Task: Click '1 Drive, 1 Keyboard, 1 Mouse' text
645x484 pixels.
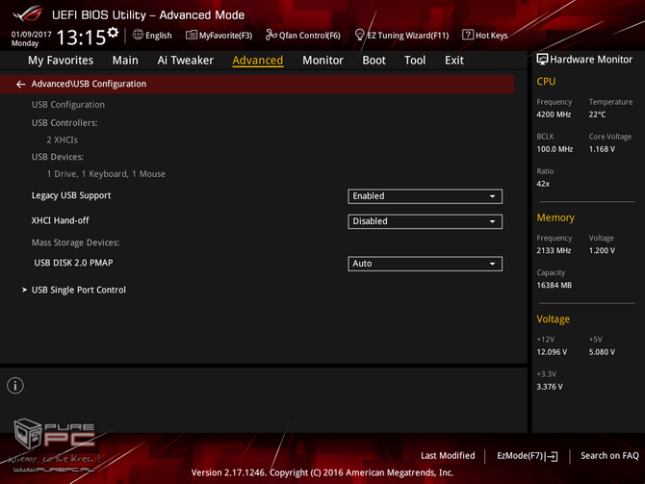Action: point(106,174)
